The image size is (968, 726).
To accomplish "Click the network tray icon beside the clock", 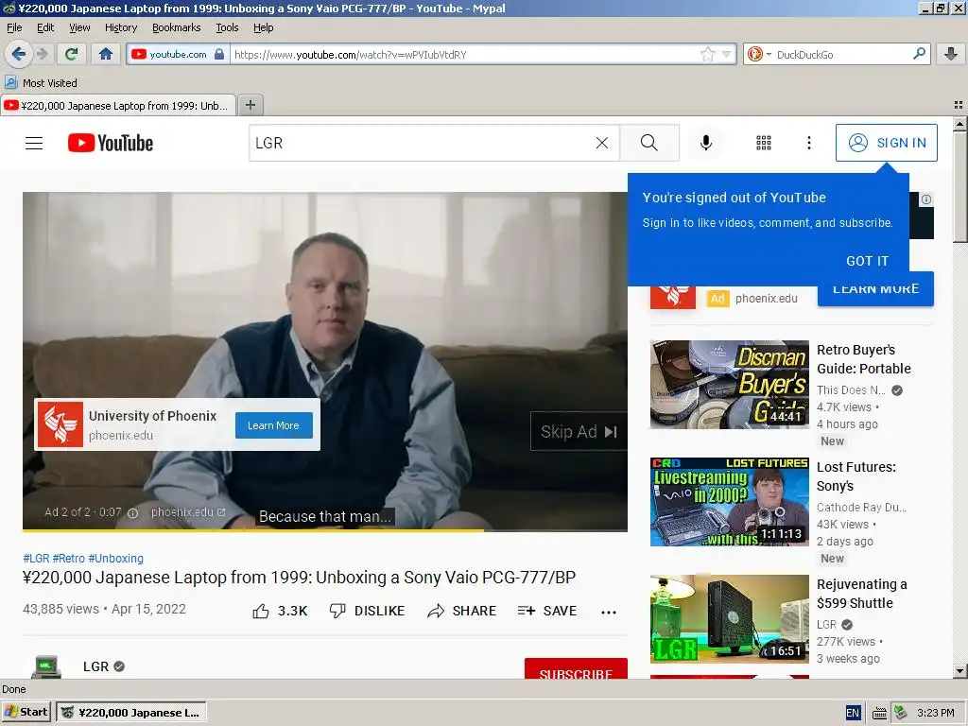I will point(901,713).
